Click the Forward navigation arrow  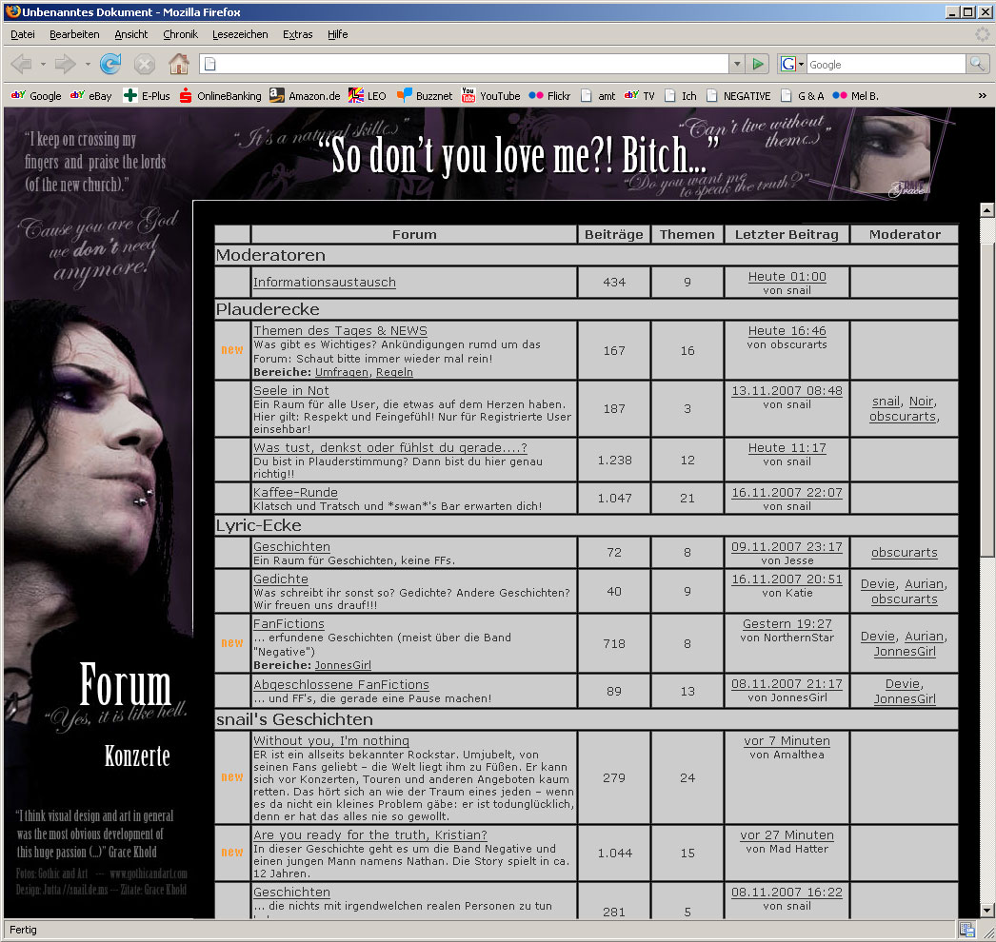(65, 64)
